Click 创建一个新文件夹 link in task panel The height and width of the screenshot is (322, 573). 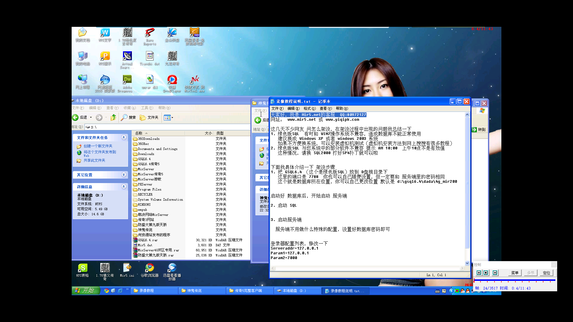98,146
